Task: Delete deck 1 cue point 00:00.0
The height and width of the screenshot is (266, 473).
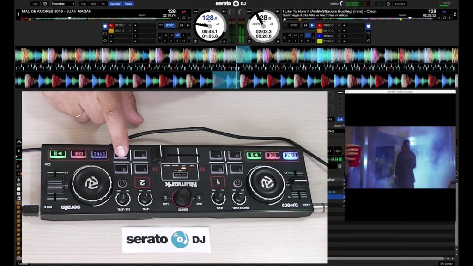Action: 130,26
